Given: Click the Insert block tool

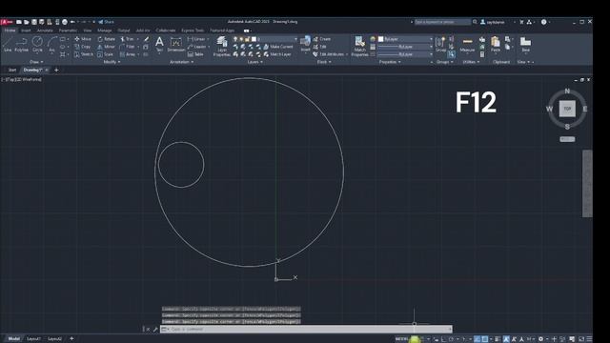Looking at the screenshot, I should pos(305,44).
